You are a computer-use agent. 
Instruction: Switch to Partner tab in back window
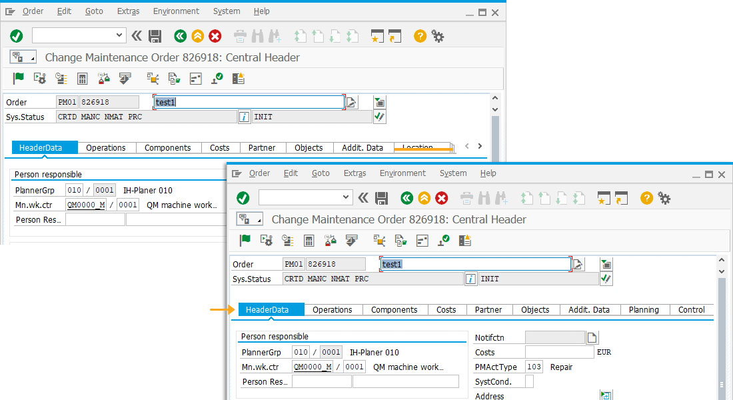tap(262, 148)
